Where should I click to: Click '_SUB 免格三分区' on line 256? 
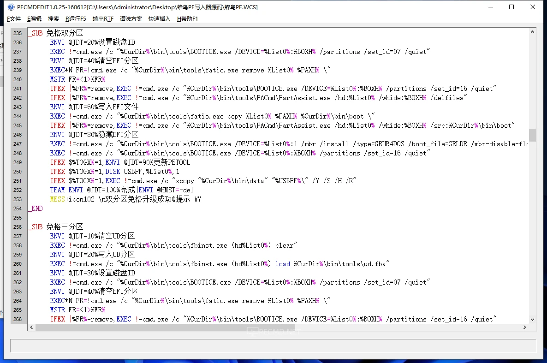[56, 227]
